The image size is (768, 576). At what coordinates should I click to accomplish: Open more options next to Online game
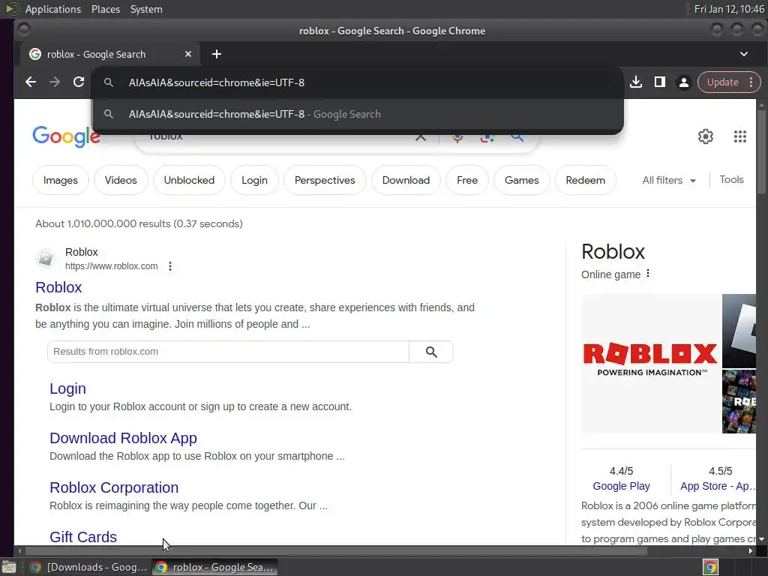click(x=648, y=273)
